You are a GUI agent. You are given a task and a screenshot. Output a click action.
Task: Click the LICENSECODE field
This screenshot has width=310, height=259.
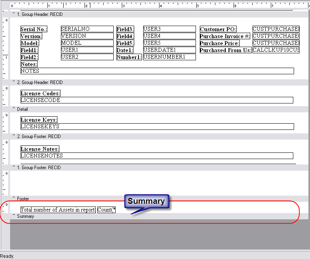(x=157, y=100)
